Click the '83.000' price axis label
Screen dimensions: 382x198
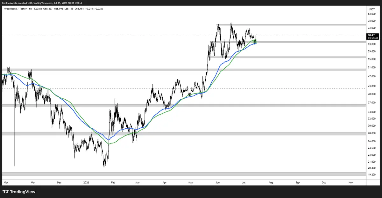(372, 14)
